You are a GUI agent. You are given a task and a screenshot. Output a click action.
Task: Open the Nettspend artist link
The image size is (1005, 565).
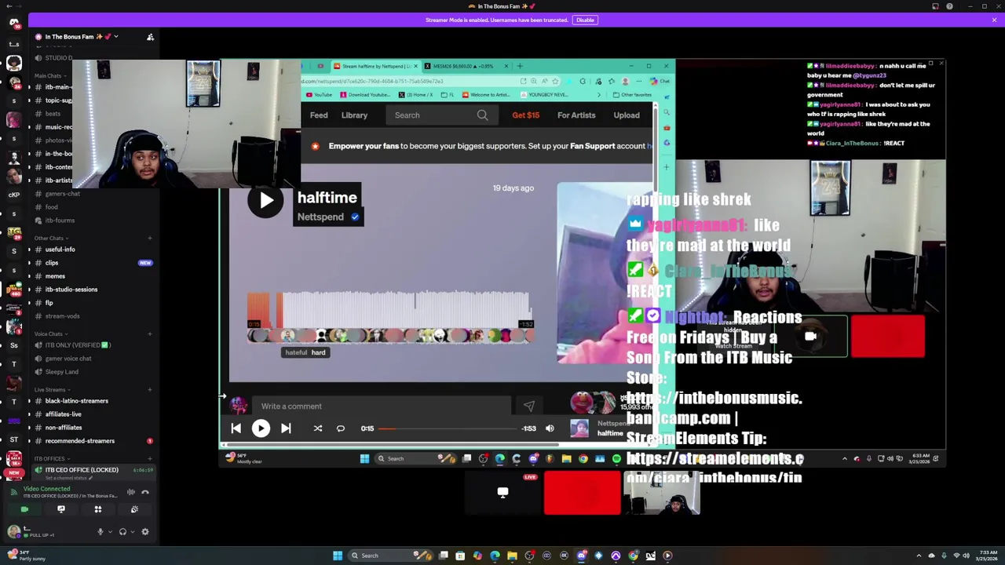point(320,217)
